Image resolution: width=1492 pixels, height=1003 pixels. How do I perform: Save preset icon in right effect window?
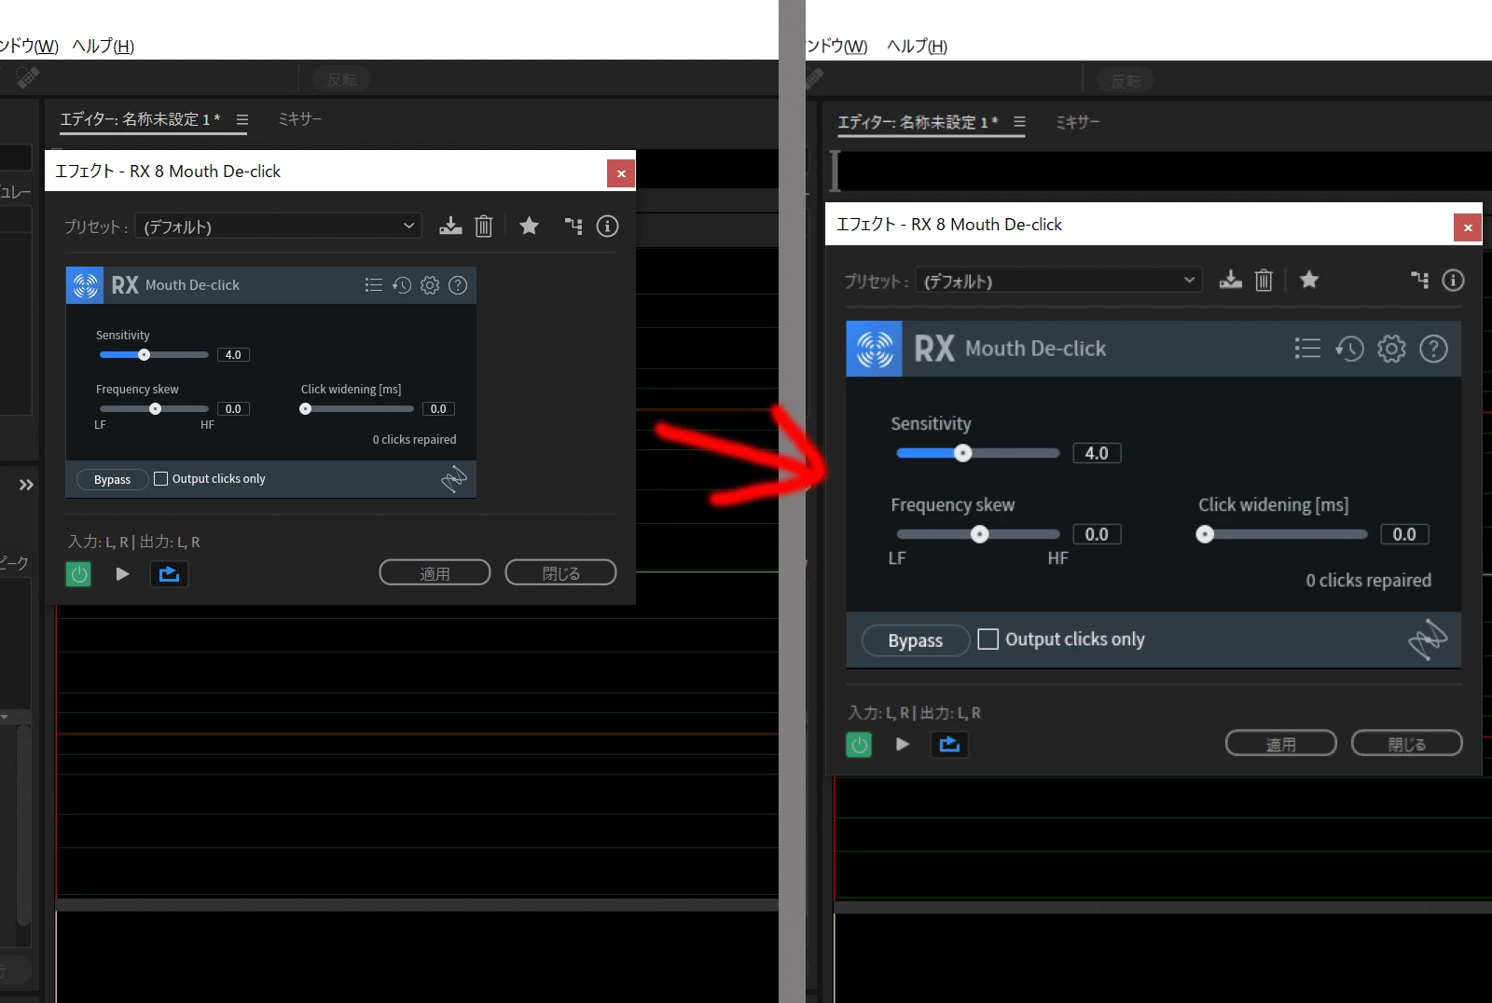point(1231,280)
